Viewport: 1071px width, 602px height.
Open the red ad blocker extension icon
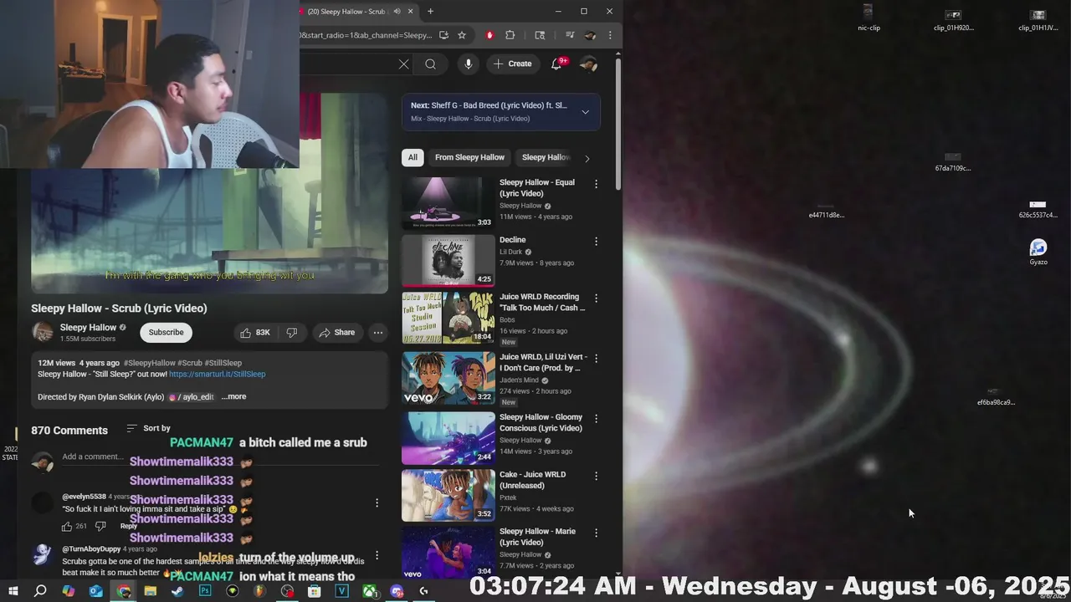pos(489,35)
